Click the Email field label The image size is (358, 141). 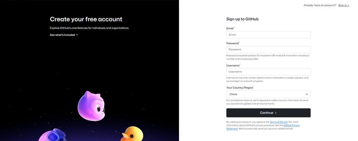[x=230, y=28]
